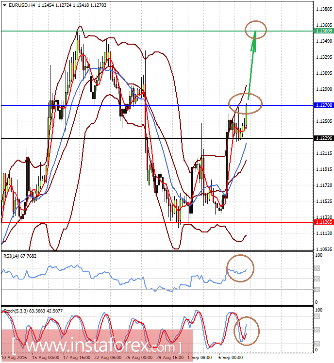Viewport: 334px width, 363px height.
Task: Click the 29 Aug 16:00 time label
Action: 170,358
